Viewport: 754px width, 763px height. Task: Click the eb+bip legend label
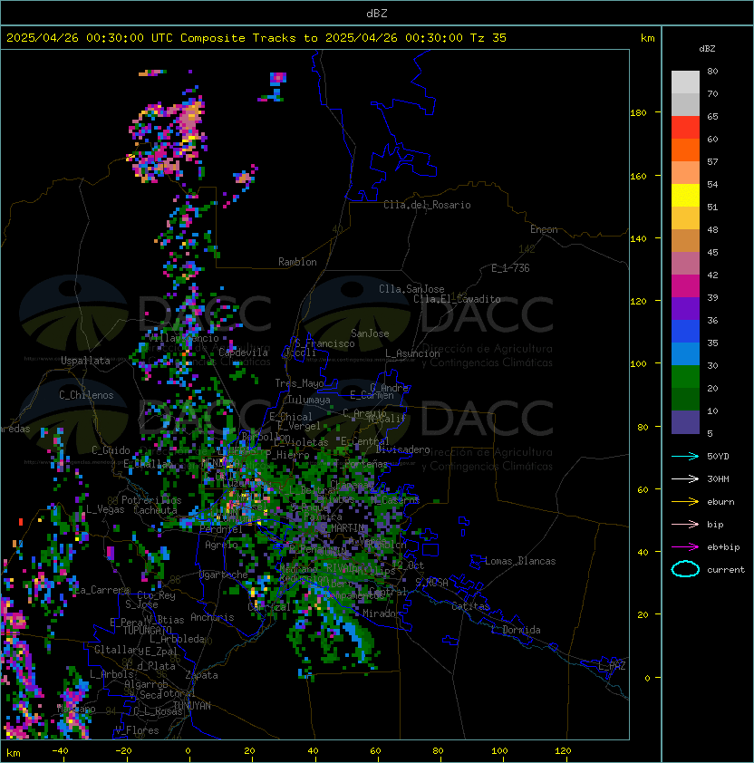tap(723, 547)
